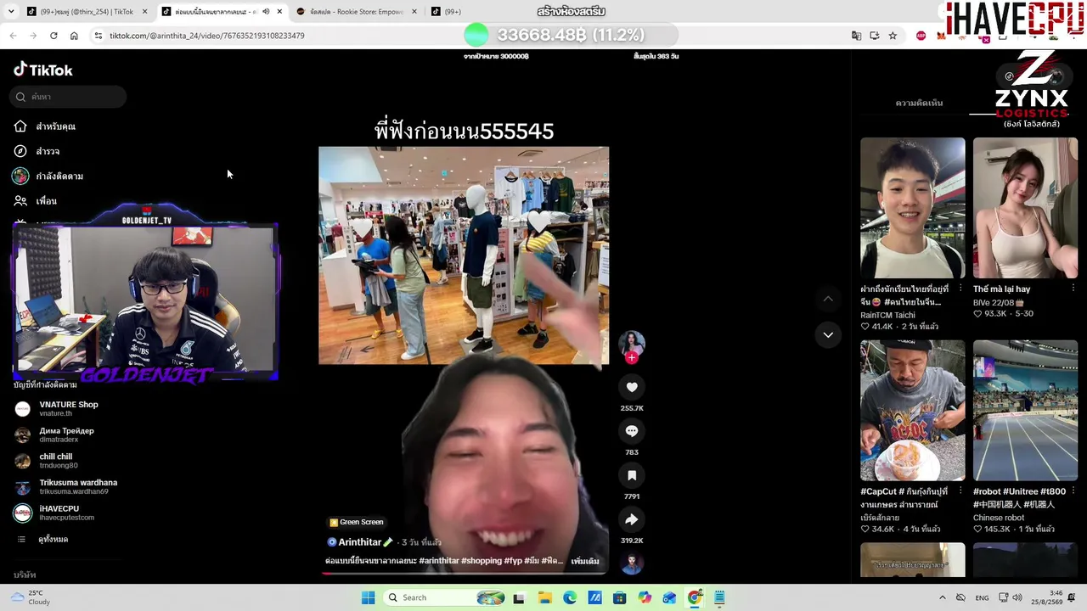
Task: Click the browser back arrow
Action: 13,36
